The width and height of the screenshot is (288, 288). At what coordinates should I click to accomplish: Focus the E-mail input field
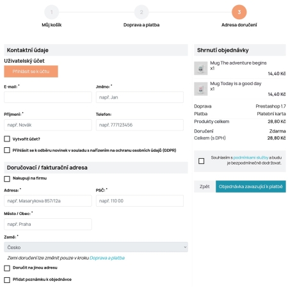click(48, 97)
